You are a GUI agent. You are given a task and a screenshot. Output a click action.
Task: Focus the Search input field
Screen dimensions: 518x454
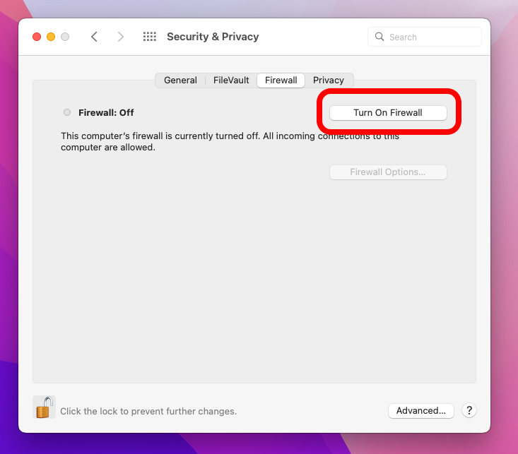tap(432, 37)
